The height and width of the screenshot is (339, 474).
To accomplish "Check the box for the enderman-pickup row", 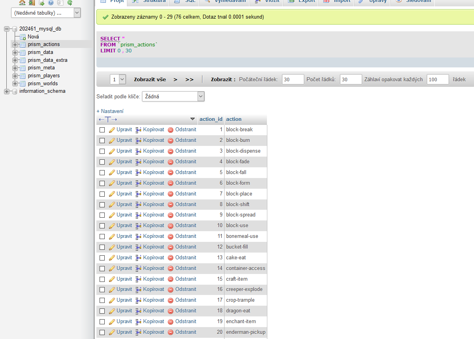I will [102, 332].
